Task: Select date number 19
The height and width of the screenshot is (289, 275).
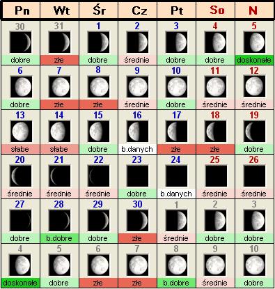Action: click(x=254, y=115)
